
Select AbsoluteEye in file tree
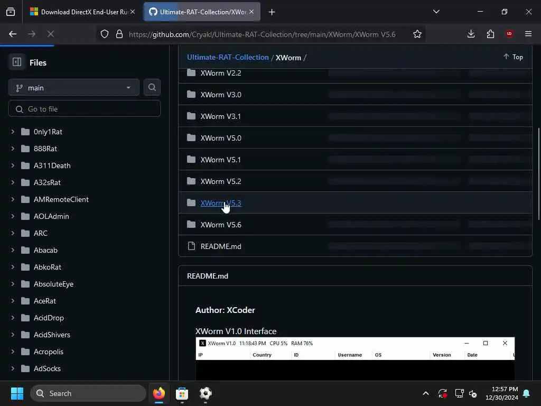(53, 284)
